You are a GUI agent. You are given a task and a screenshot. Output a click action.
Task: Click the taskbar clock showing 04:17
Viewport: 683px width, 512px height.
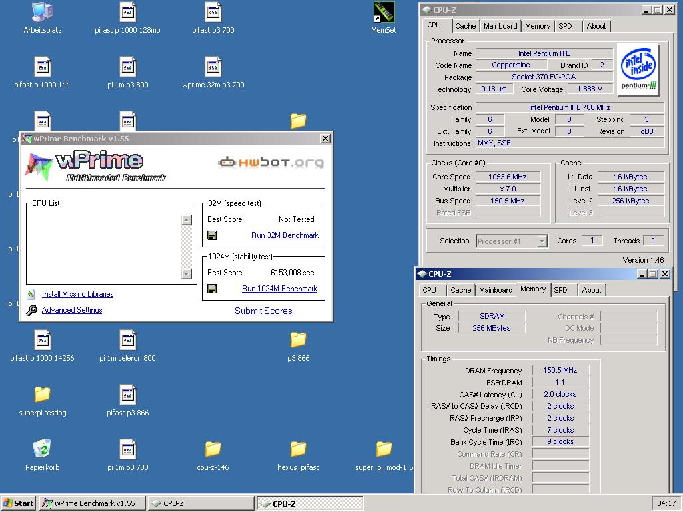[666, 503]
